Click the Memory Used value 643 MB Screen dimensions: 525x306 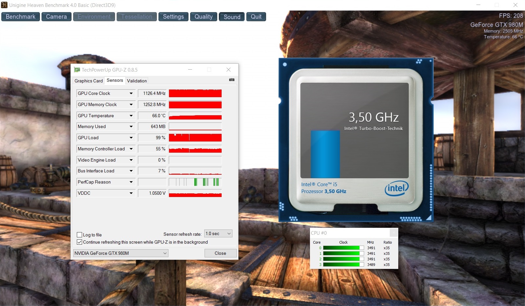pyautogui.click(x=152, y=127)
